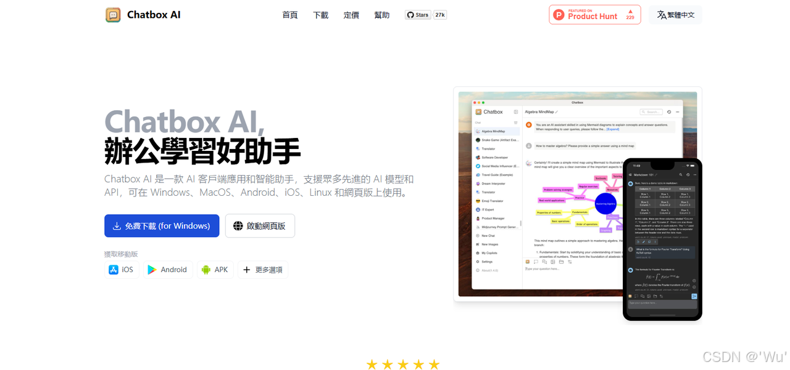Image resolution: width=790 pixels, height=370 pixels.
Task: Click About(1.4.0) in preview sidebar
Action: click(497, 270)
